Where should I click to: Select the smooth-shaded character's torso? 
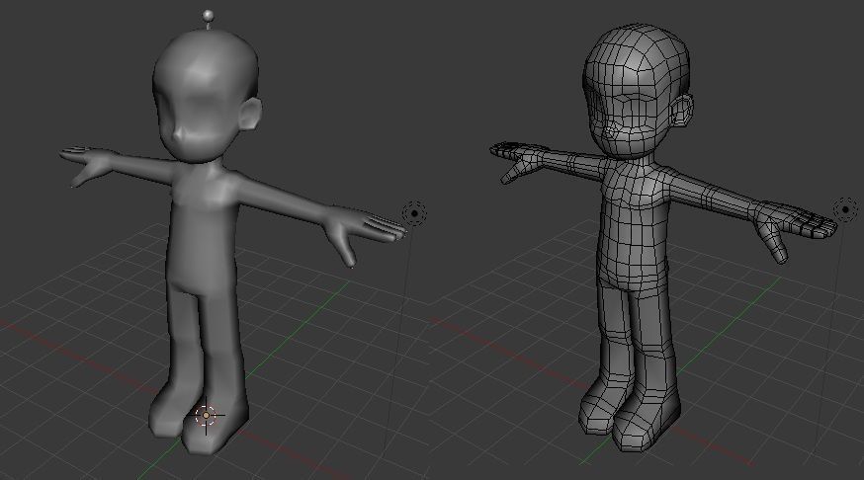coord(203,226)
